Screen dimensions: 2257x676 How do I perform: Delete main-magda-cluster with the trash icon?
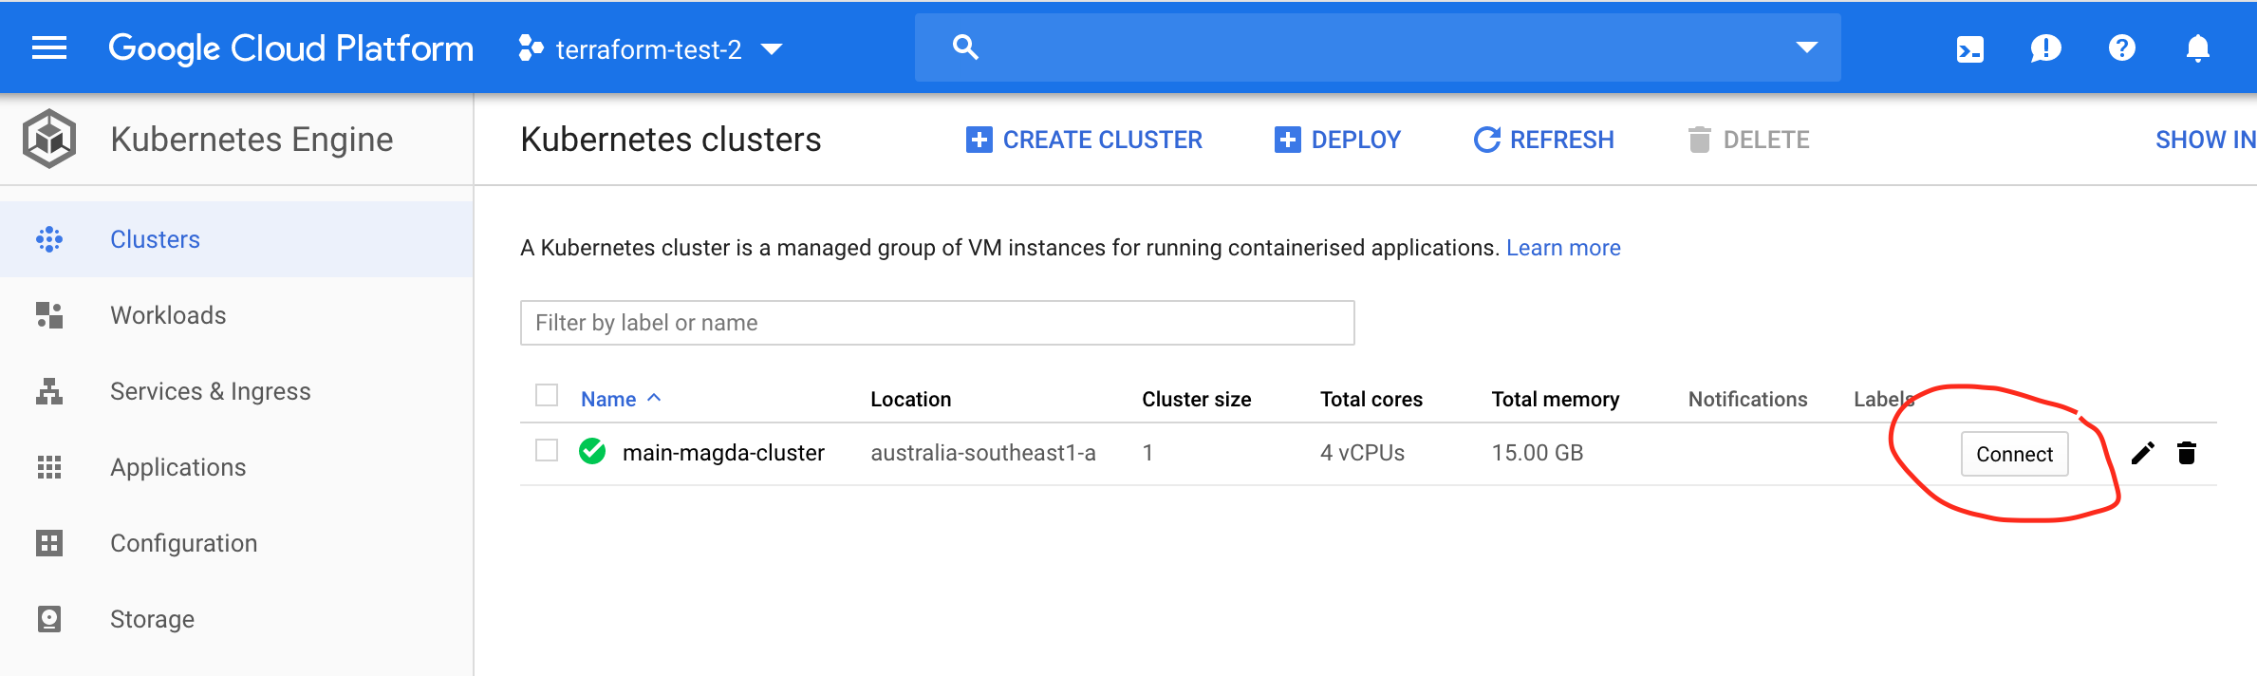click(x=2187, y=453)
